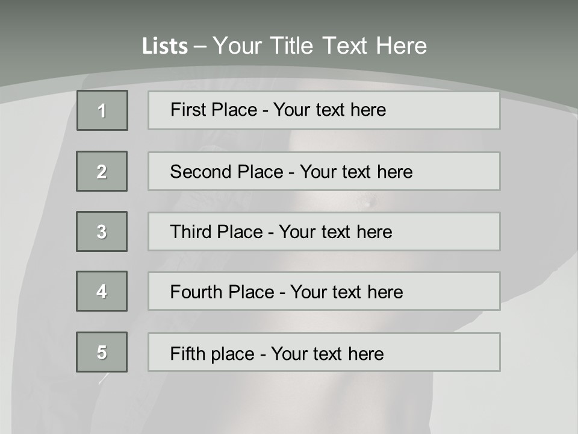The image size is (578, 434).
Task: Click "Your Title Text Here" in the title
Action: 320,46
